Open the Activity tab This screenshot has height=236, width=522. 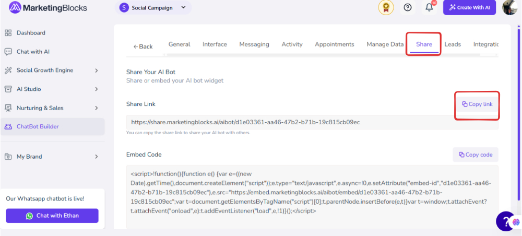pos(292,44)
